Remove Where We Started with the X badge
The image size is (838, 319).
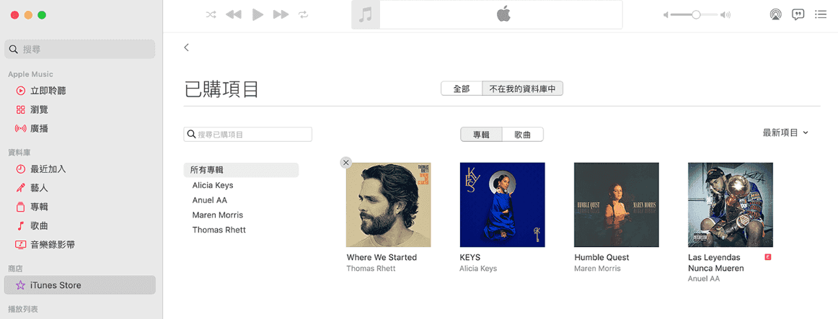pos(345,163)
